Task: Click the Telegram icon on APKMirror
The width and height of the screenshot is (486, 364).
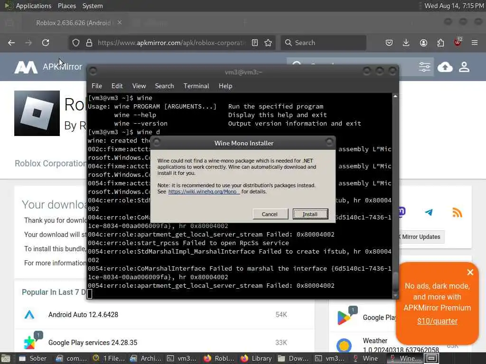Action: 429,212
